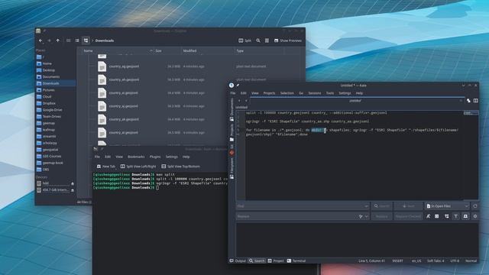
Task: Go back in the Dolphin toolbar
Action: click(x=40, y=40)
